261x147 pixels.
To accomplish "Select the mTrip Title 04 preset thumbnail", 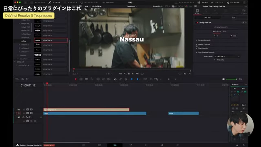I will point(38,40).
